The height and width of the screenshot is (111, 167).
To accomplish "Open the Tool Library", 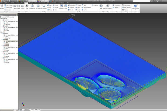I will tap(126, 5).
